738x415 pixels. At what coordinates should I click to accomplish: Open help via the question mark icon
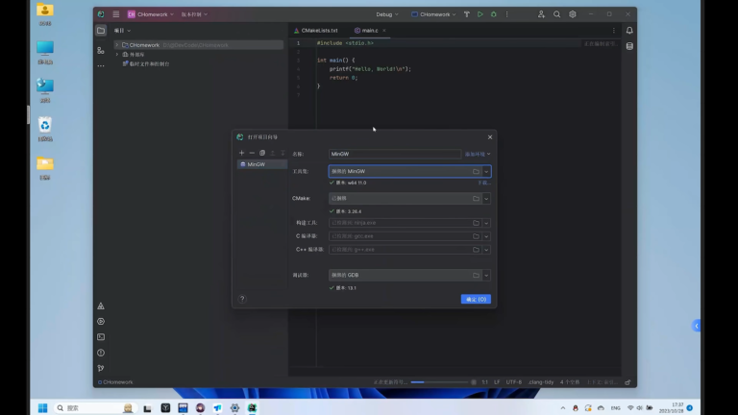tap(242, 299)
